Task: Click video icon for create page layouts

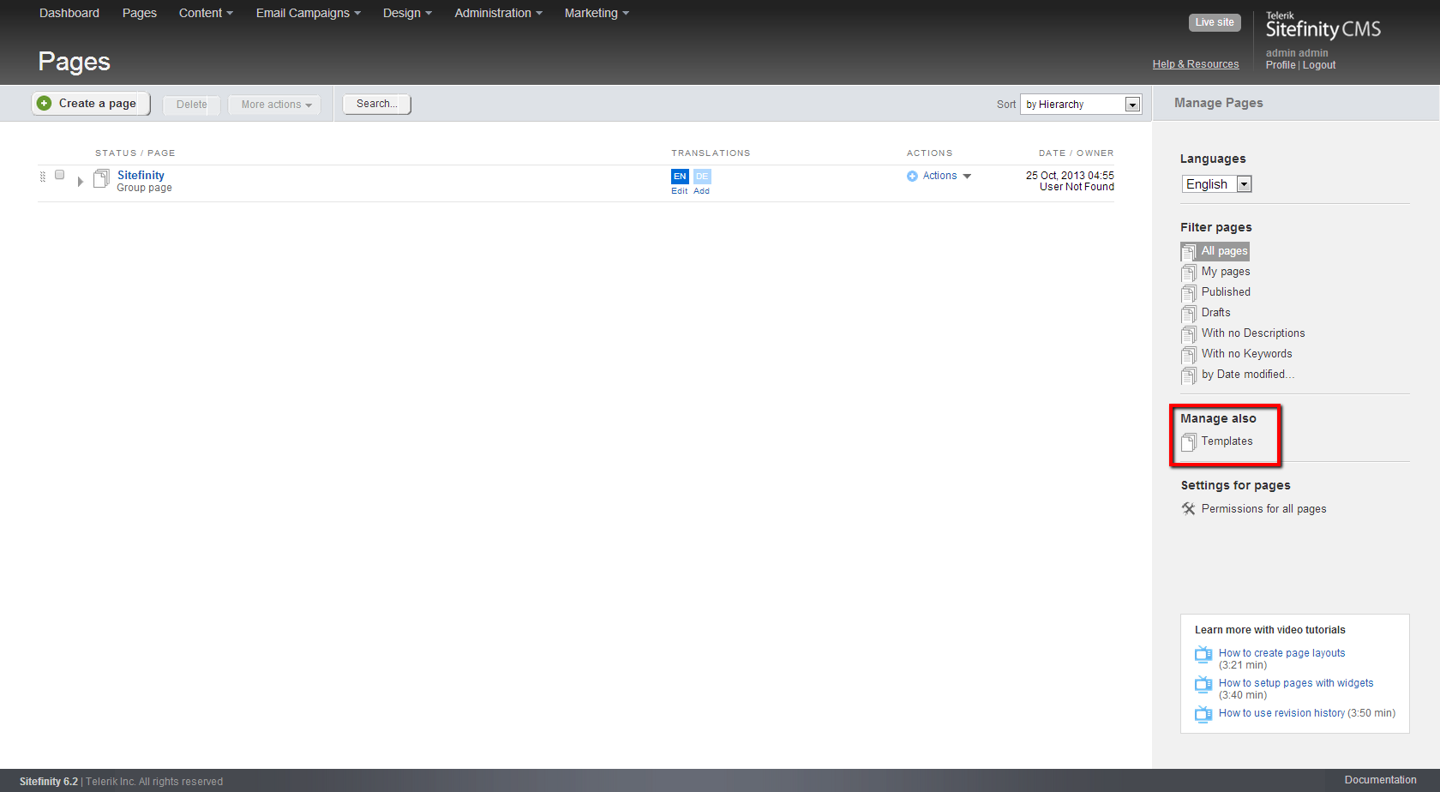Action: point(1203,655)
